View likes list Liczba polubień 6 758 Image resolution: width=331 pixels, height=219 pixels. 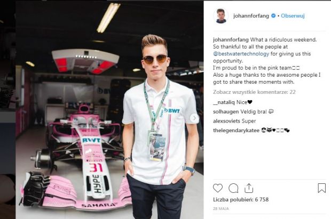(x=241, y=199)
